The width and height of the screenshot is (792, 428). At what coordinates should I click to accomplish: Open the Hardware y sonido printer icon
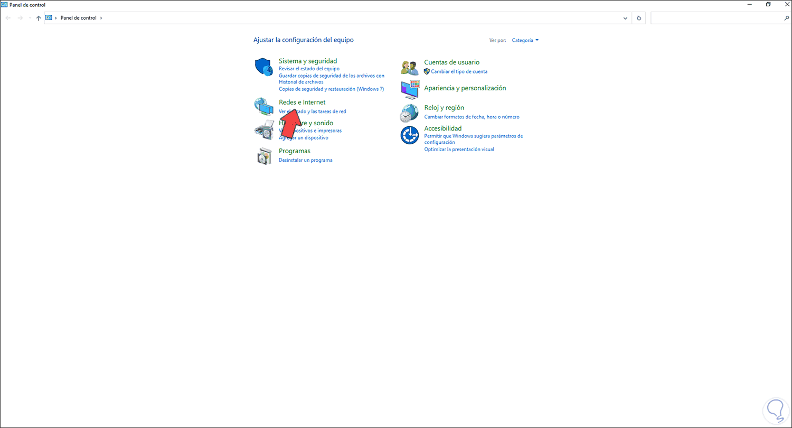pyautogui.click(x=264, y=130)
